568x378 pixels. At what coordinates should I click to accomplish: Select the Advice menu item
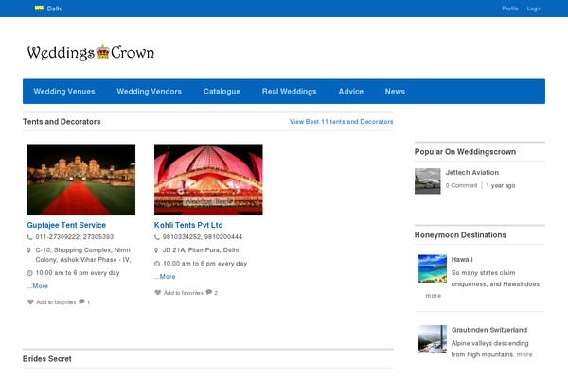350,92
